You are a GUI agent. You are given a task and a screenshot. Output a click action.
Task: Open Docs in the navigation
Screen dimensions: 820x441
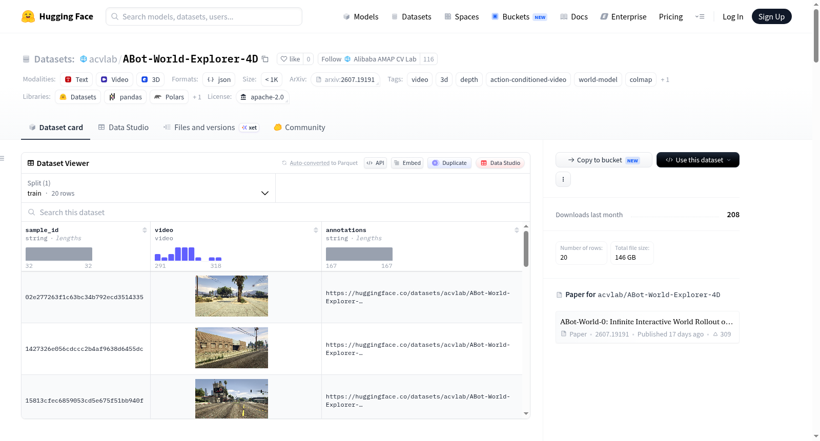point(574,16)
